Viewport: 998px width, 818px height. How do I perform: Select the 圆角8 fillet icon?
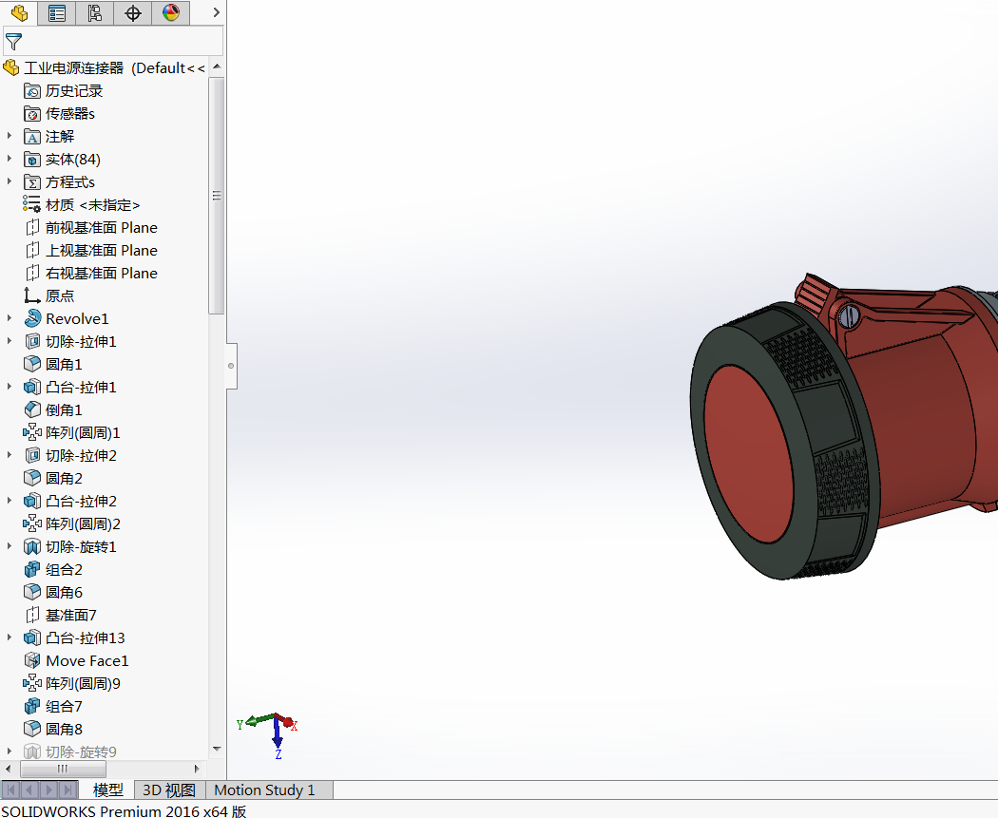[31, 729]
